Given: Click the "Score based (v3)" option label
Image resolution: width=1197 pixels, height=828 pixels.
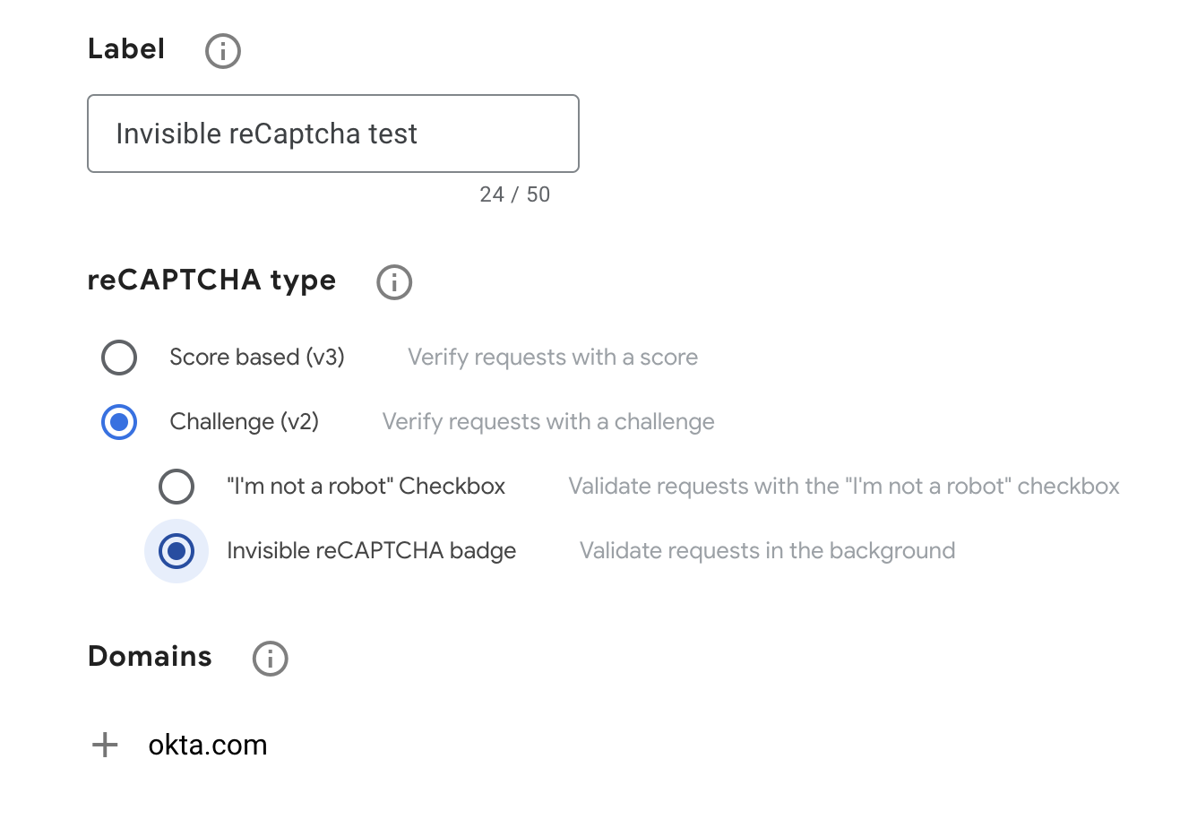Looking at the screenshot, I should coord(257,358).
